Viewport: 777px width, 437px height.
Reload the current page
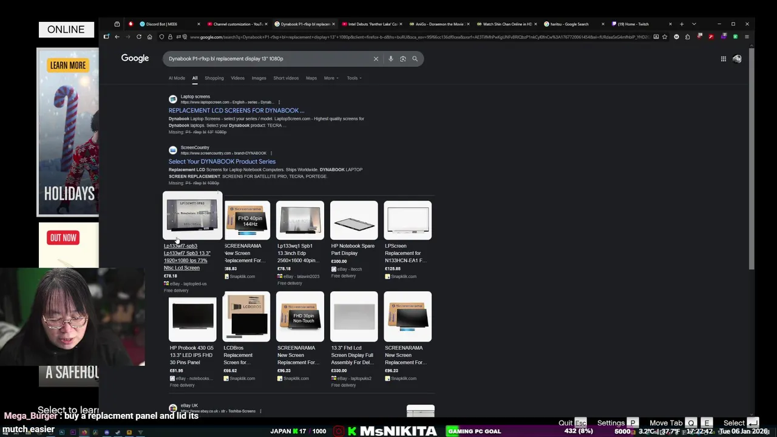tap(139, 37)
